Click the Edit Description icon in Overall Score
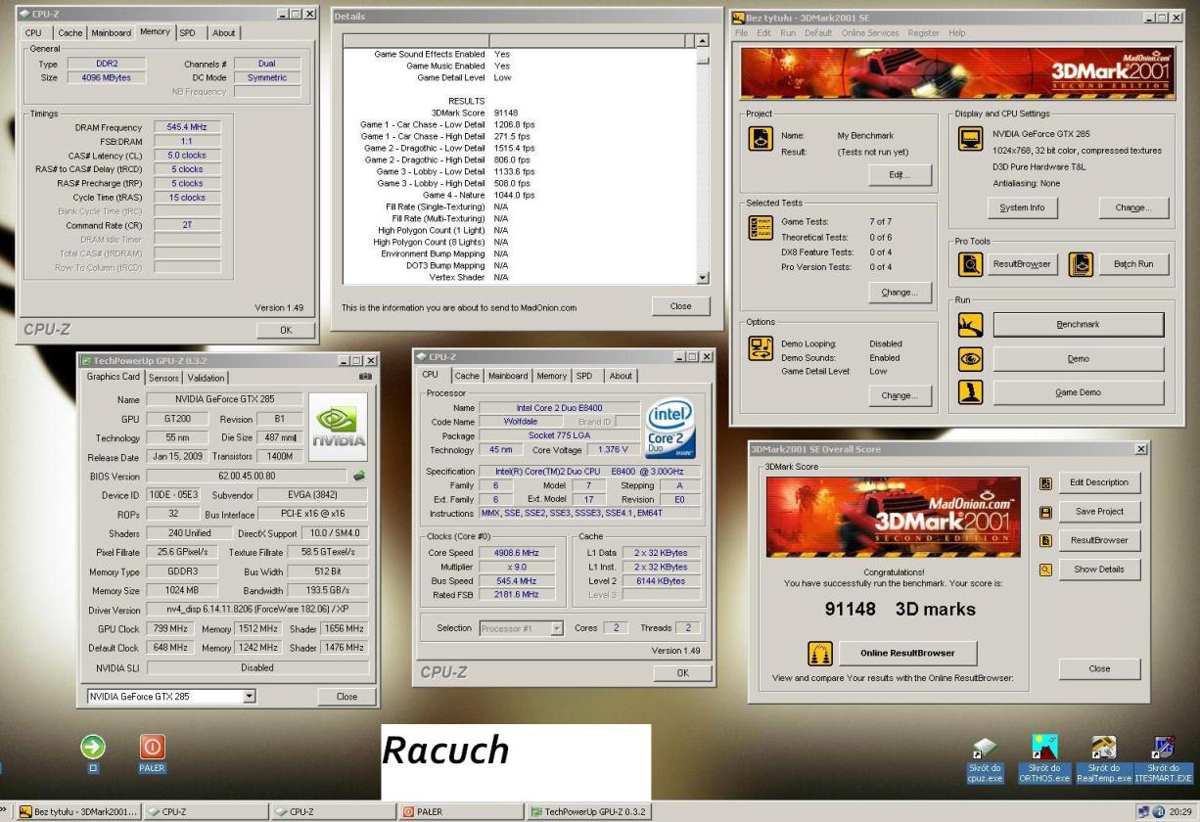Screen dimensions: 1200x822 1045,482
